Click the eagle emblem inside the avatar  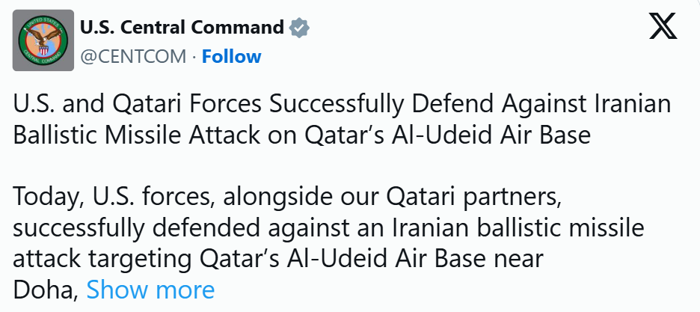pyautogui.click(x=43, y=39)
